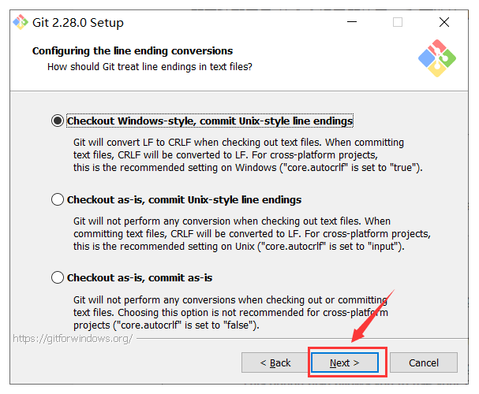The width and height of the screenshot is (479, 394).
Task: Click the large Git logo in the header
Action: 437,58
